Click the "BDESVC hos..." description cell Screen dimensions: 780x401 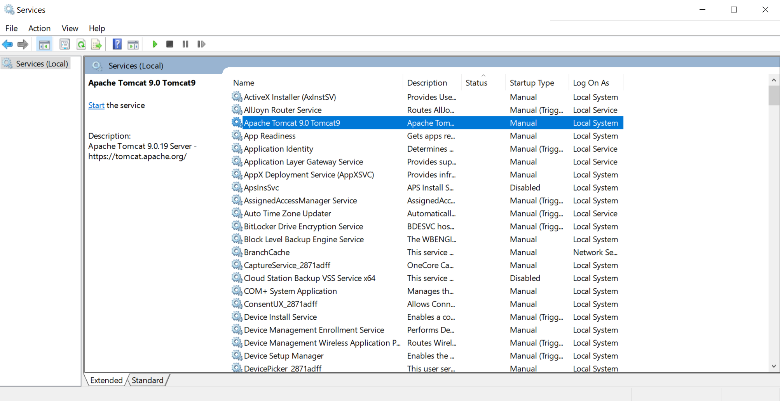click(431, 226)
